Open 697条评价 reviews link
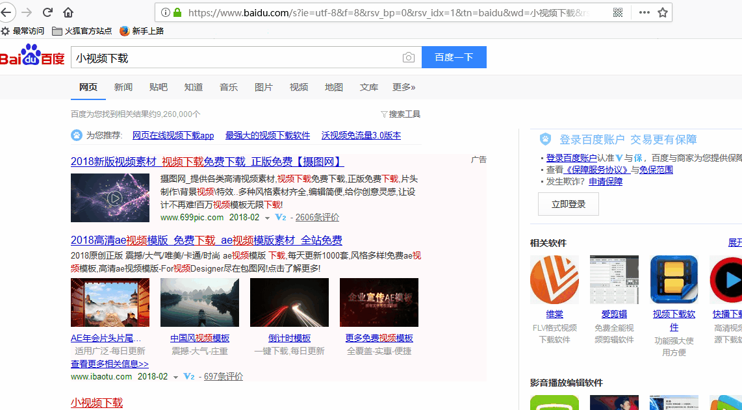The width and height of the screenshot is (742, 410). pos(224,376)
